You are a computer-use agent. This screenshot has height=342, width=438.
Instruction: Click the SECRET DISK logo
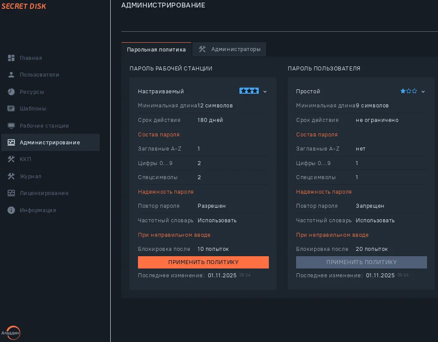pyautogui.click(x=24, y=6)
